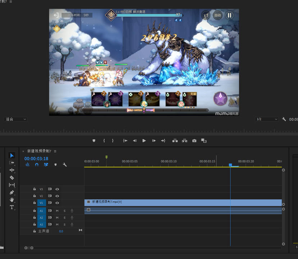This screenshot has width=298, height=259.
Task: Solo track A1
Action: [65, 211]
